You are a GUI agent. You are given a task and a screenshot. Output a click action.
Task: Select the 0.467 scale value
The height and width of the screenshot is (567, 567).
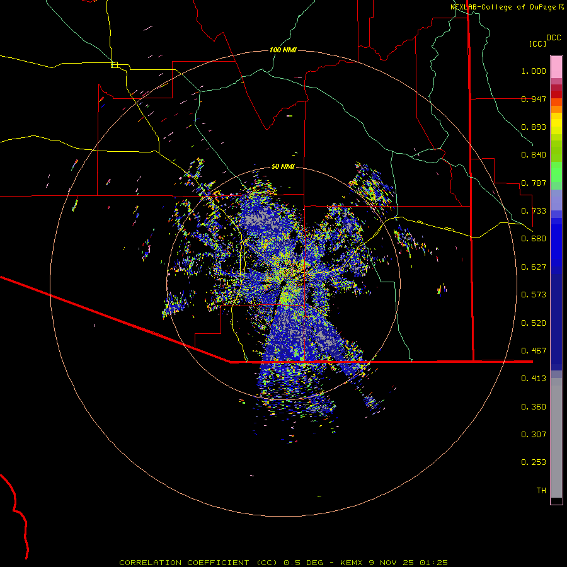(534, 351)
